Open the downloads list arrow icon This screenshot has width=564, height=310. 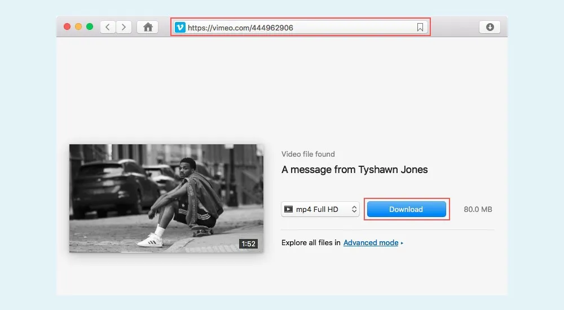coord(490,27)
